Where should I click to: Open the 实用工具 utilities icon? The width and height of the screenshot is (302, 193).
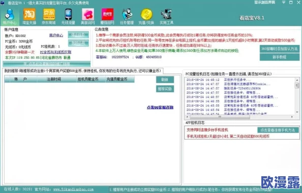(x=167, y=17)
